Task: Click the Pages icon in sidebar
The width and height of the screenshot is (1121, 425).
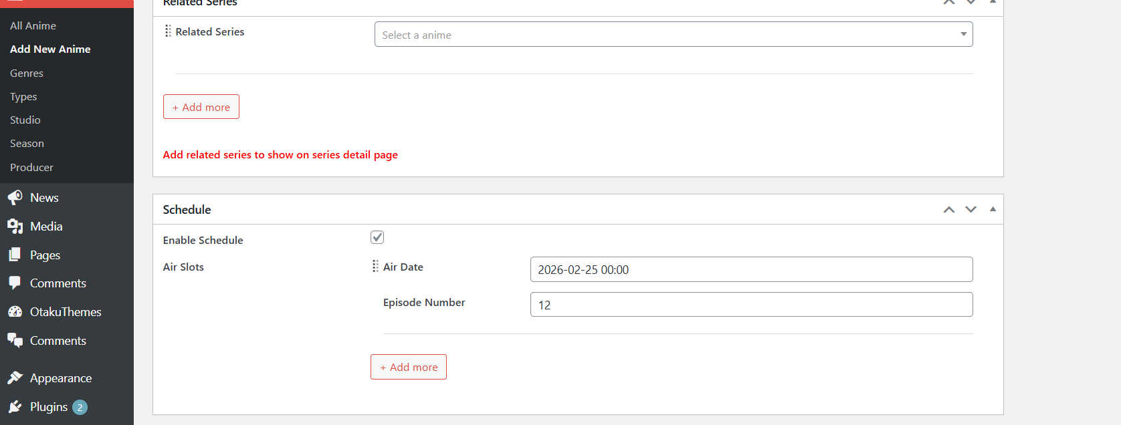Action: coord(15,255)
